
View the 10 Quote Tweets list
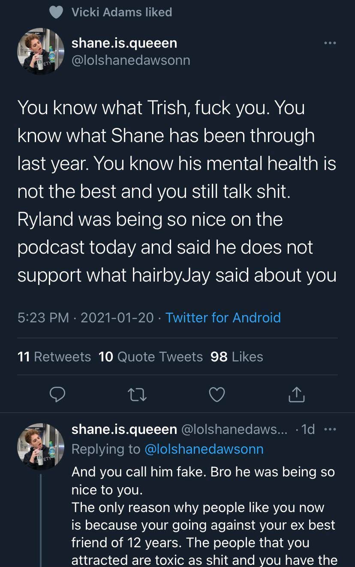[x=150, y=357]
